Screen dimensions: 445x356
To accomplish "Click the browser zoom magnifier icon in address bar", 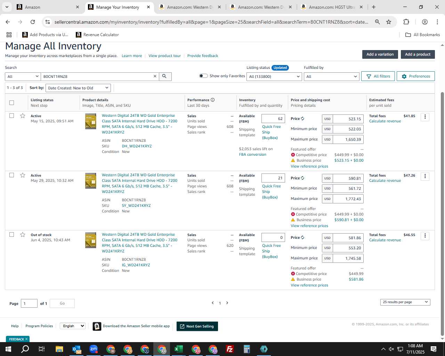I will tap(378, 22).
